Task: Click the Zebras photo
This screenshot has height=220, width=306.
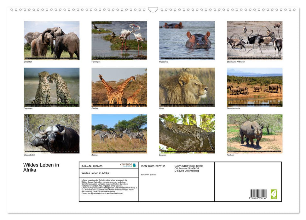Action: pyautogui.click(x=119, y=134)
